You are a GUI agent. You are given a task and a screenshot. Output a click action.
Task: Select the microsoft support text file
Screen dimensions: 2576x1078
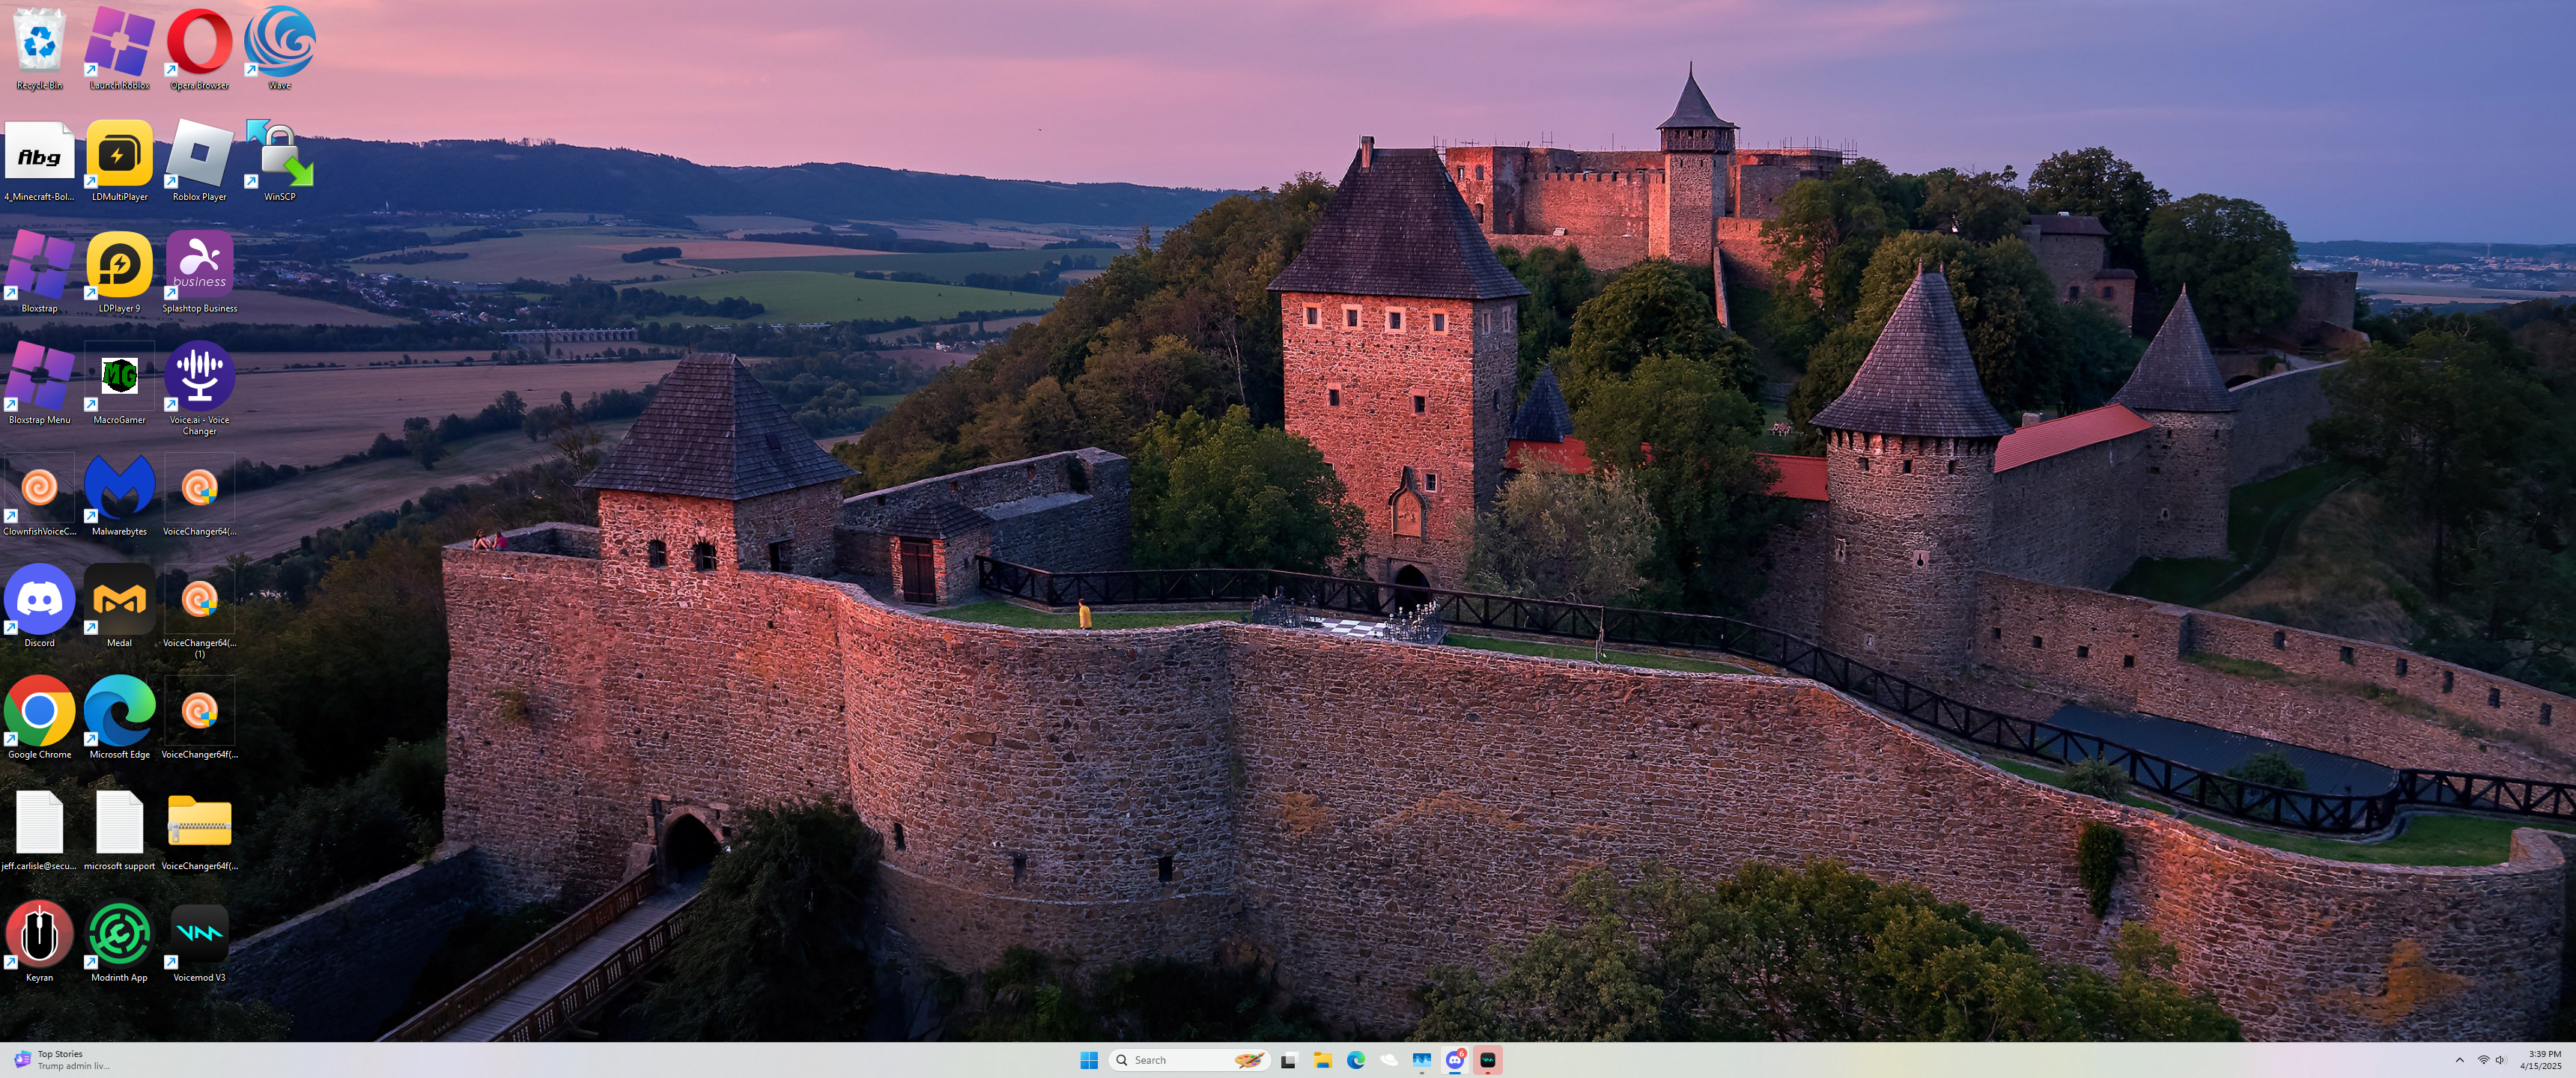[x=119, y=824]
